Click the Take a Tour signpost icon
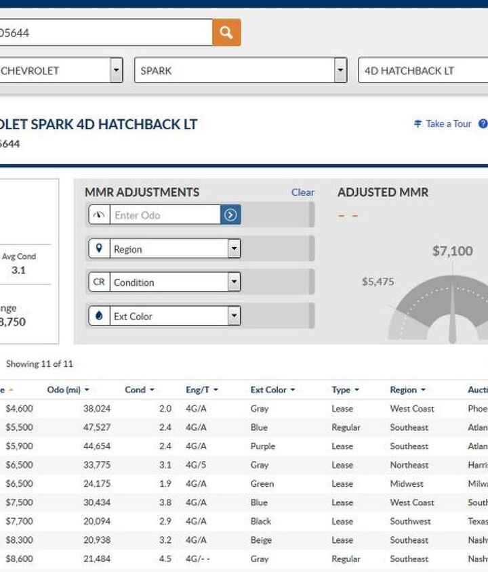Screen dimensions: 488x572 (418, 124)
